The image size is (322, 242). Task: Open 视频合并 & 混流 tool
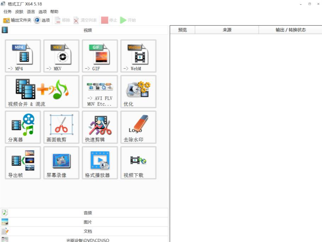click(x=42, y=91)
